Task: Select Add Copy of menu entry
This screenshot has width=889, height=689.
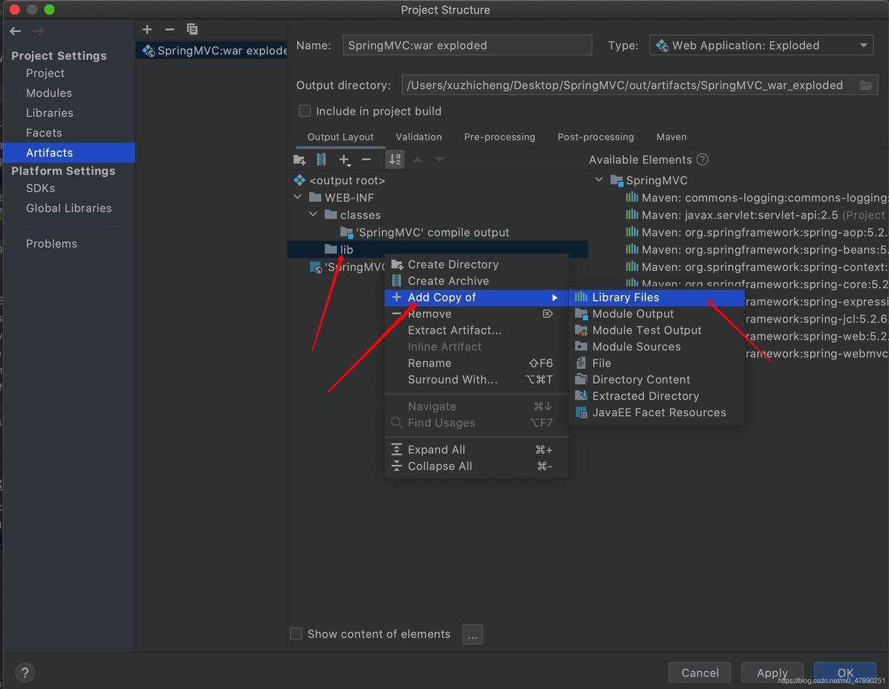Action: pyautogui.click(x=477, y=297)
